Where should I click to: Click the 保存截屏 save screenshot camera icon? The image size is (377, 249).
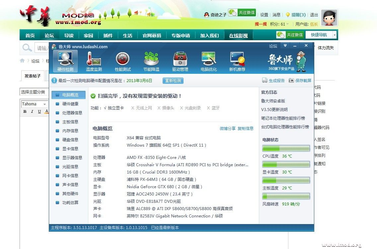point(291,80)
